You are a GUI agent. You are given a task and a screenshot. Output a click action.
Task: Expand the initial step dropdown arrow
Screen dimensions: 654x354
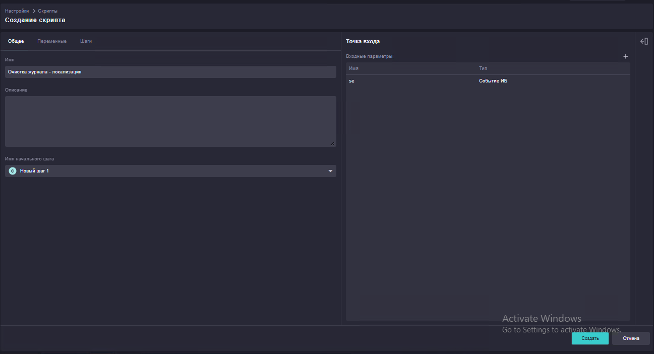pyautogui.click(x=330, y=171)
